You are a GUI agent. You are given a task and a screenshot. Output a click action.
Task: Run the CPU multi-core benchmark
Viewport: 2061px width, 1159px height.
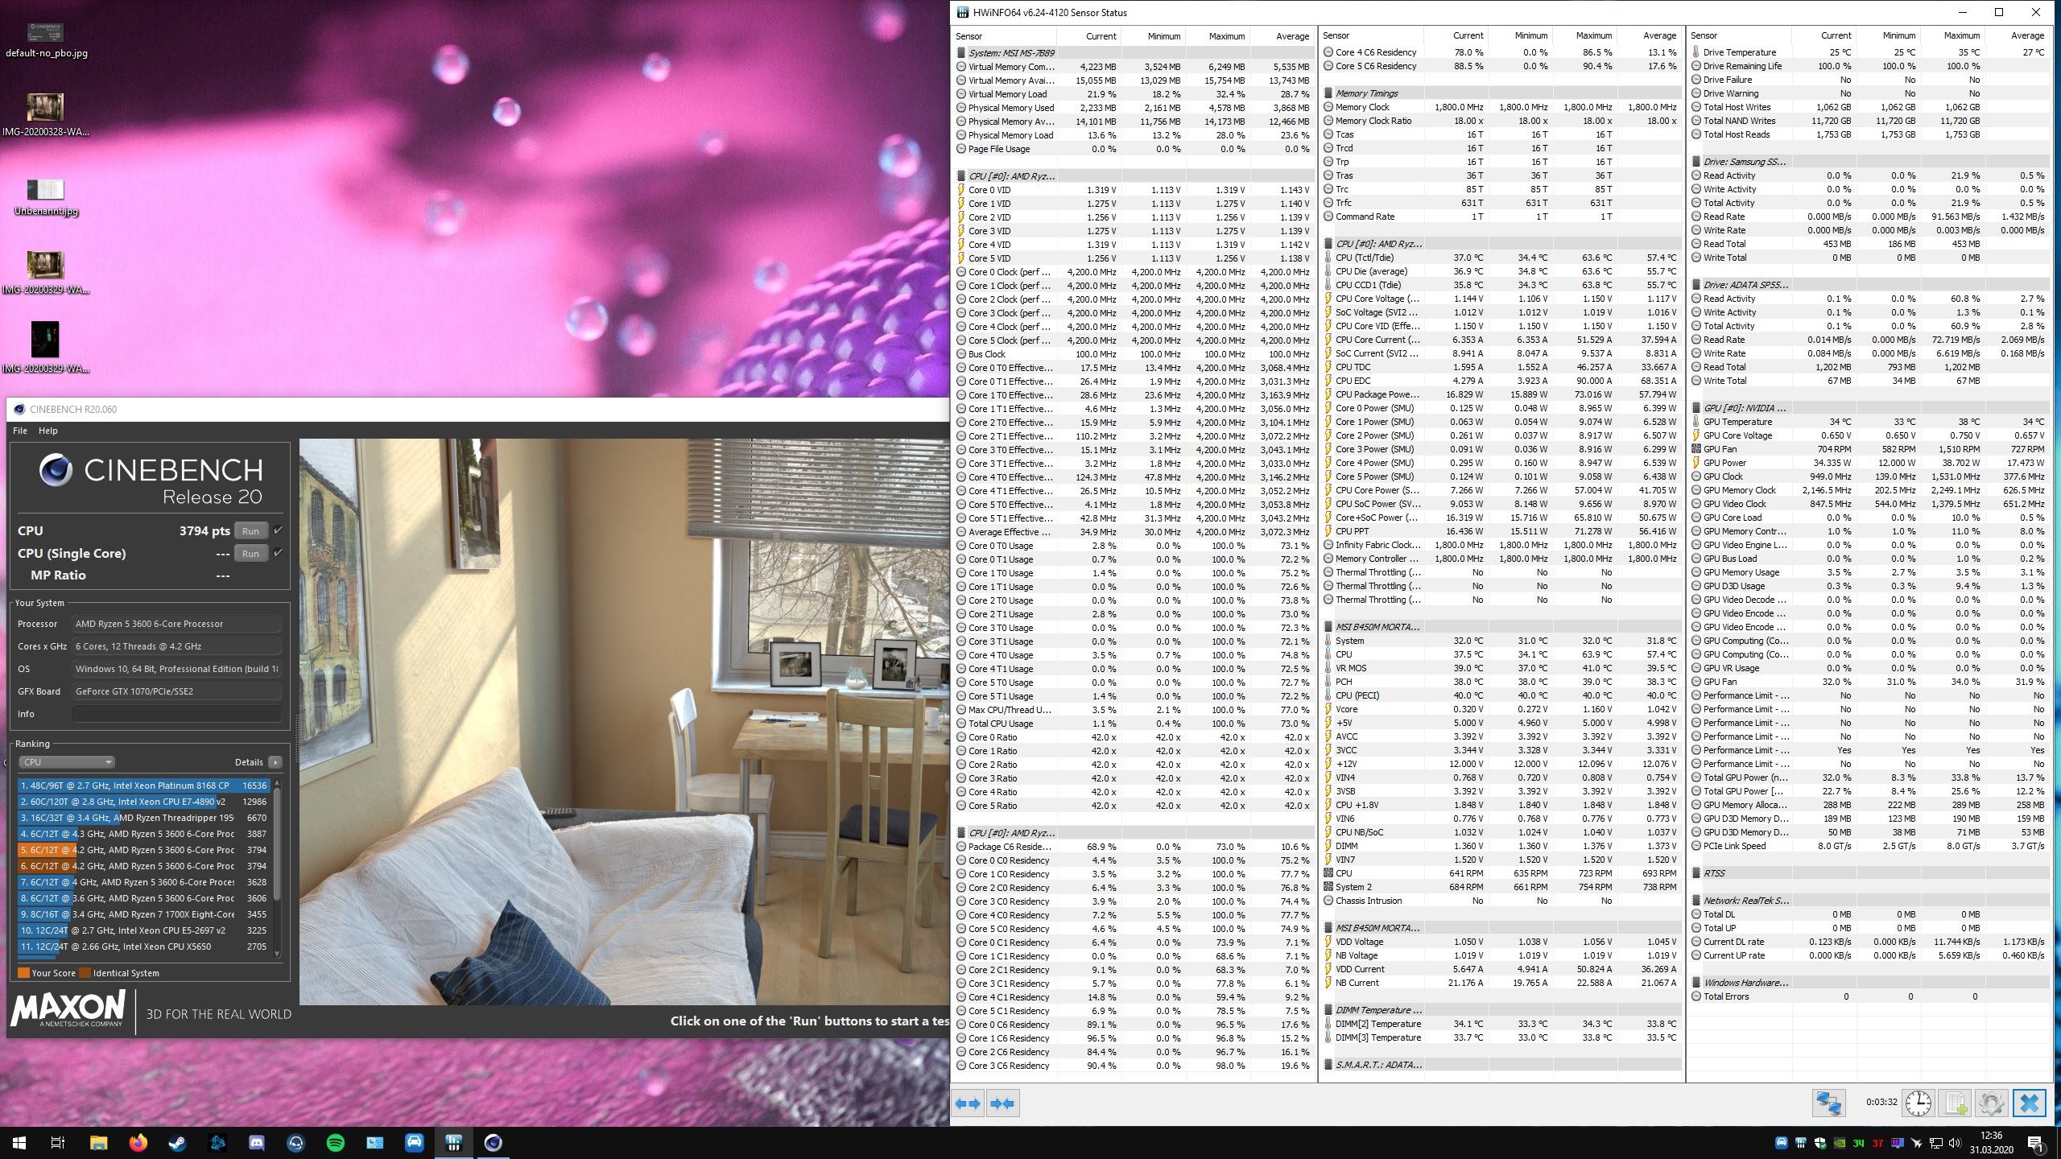250,530
